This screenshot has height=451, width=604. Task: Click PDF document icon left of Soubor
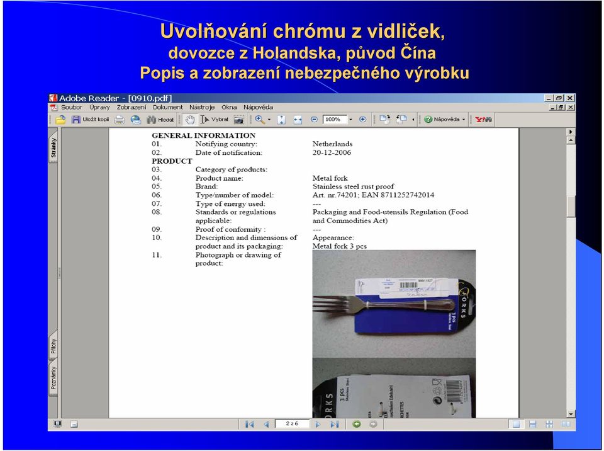click(54, 107)
